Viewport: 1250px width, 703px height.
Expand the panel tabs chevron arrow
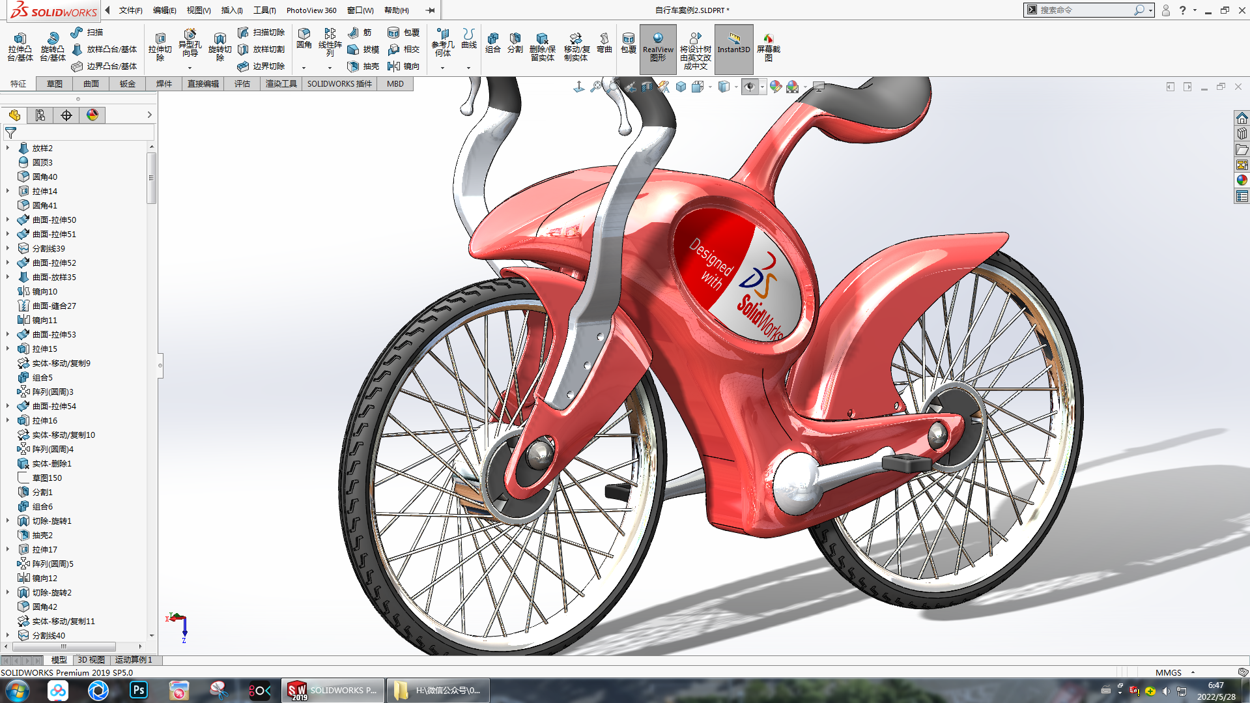point(149,115)
